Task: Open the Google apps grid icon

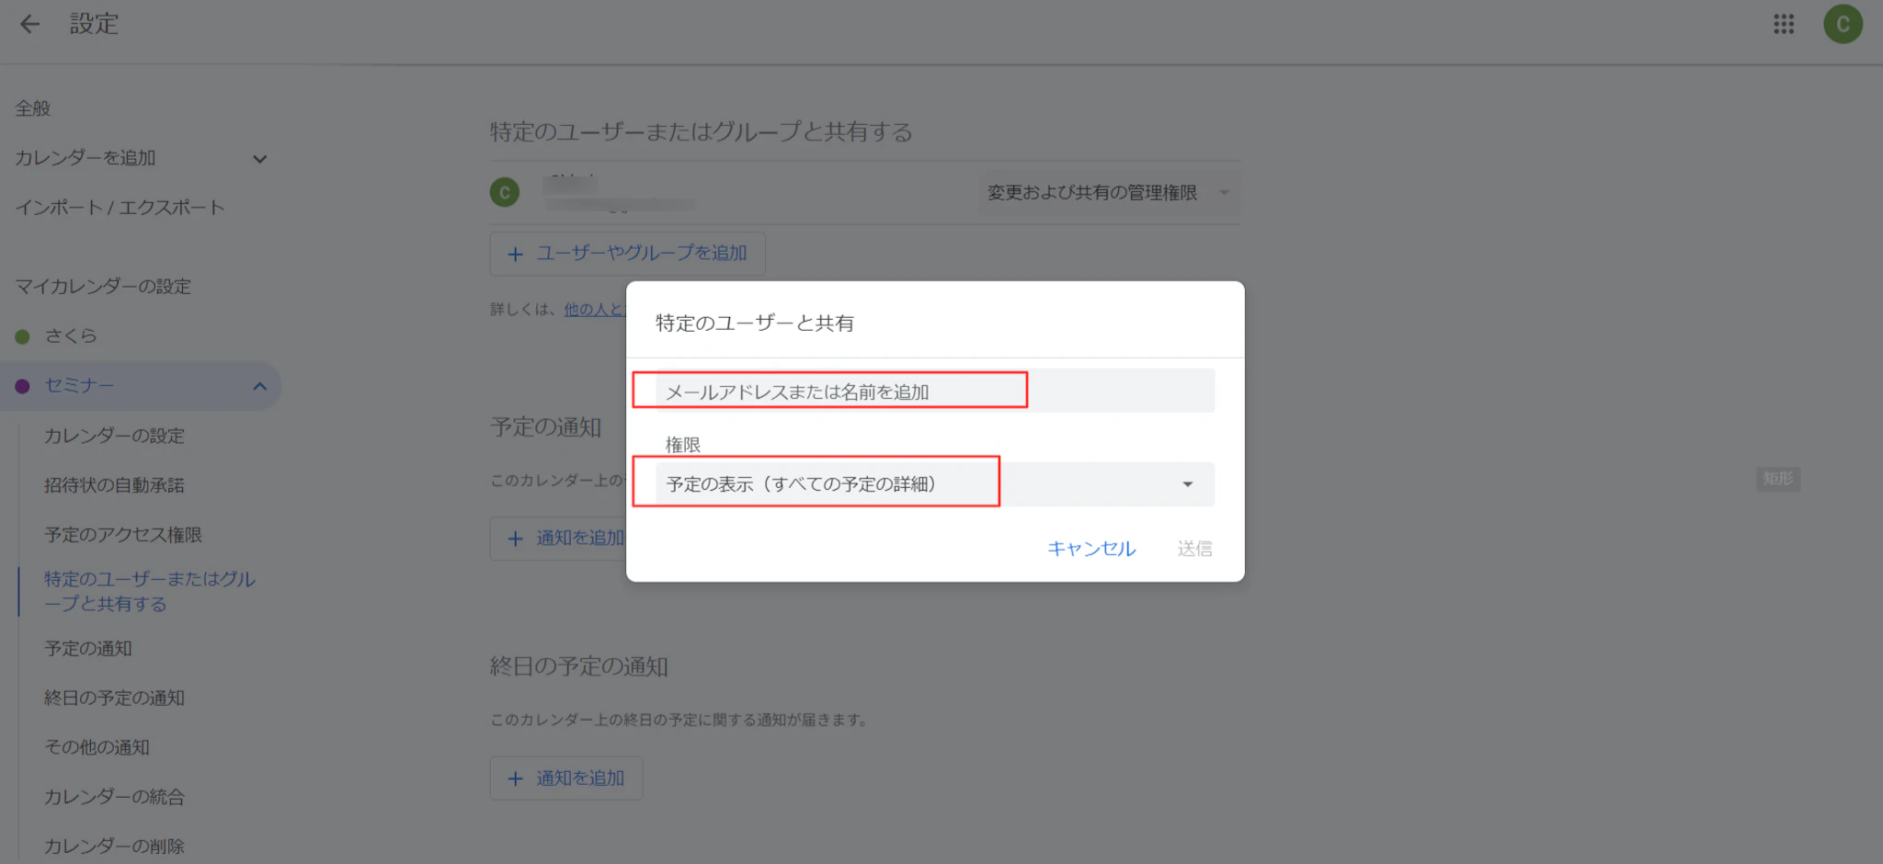Action: tap(1784, 24)
